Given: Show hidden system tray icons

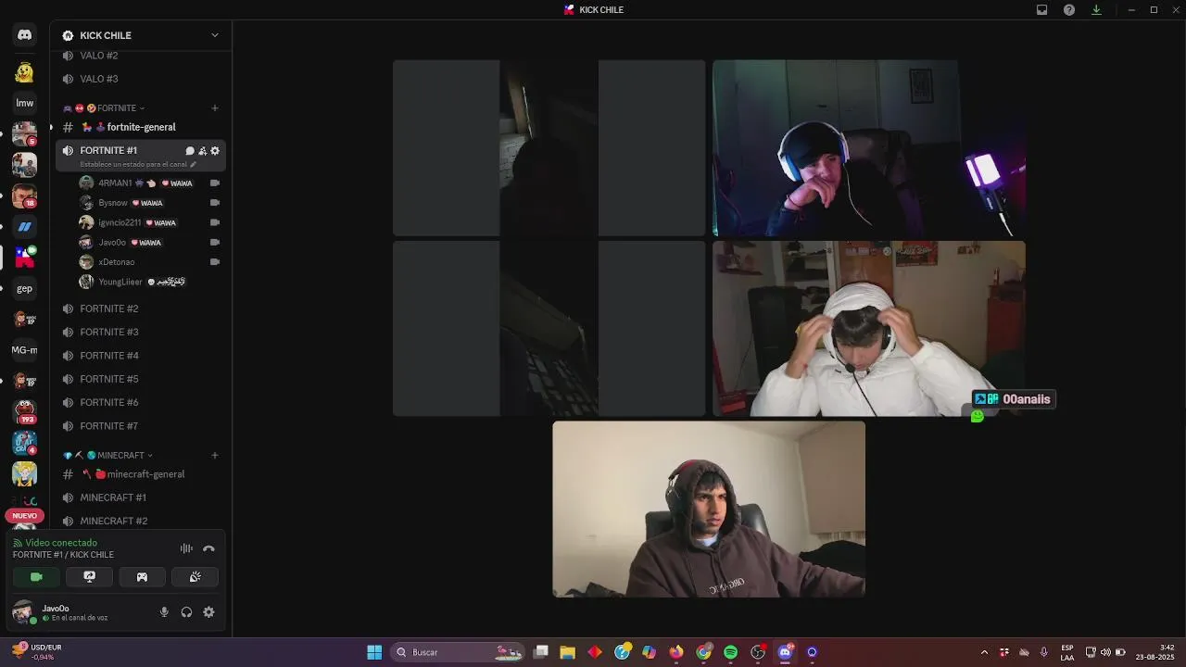Looking at the screenshot, I should (984, 652).
